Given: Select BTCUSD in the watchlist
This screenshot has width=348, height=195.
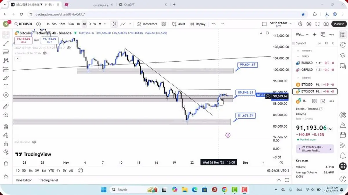Looking at the screenshot, I should pyautogui.click(x=315, y=84).
